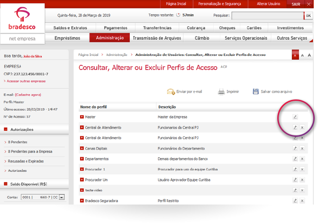The width and height of the screenshot is (318, 223).
Task: Click the largest red font size A button
Action: [x=295, y=55]
